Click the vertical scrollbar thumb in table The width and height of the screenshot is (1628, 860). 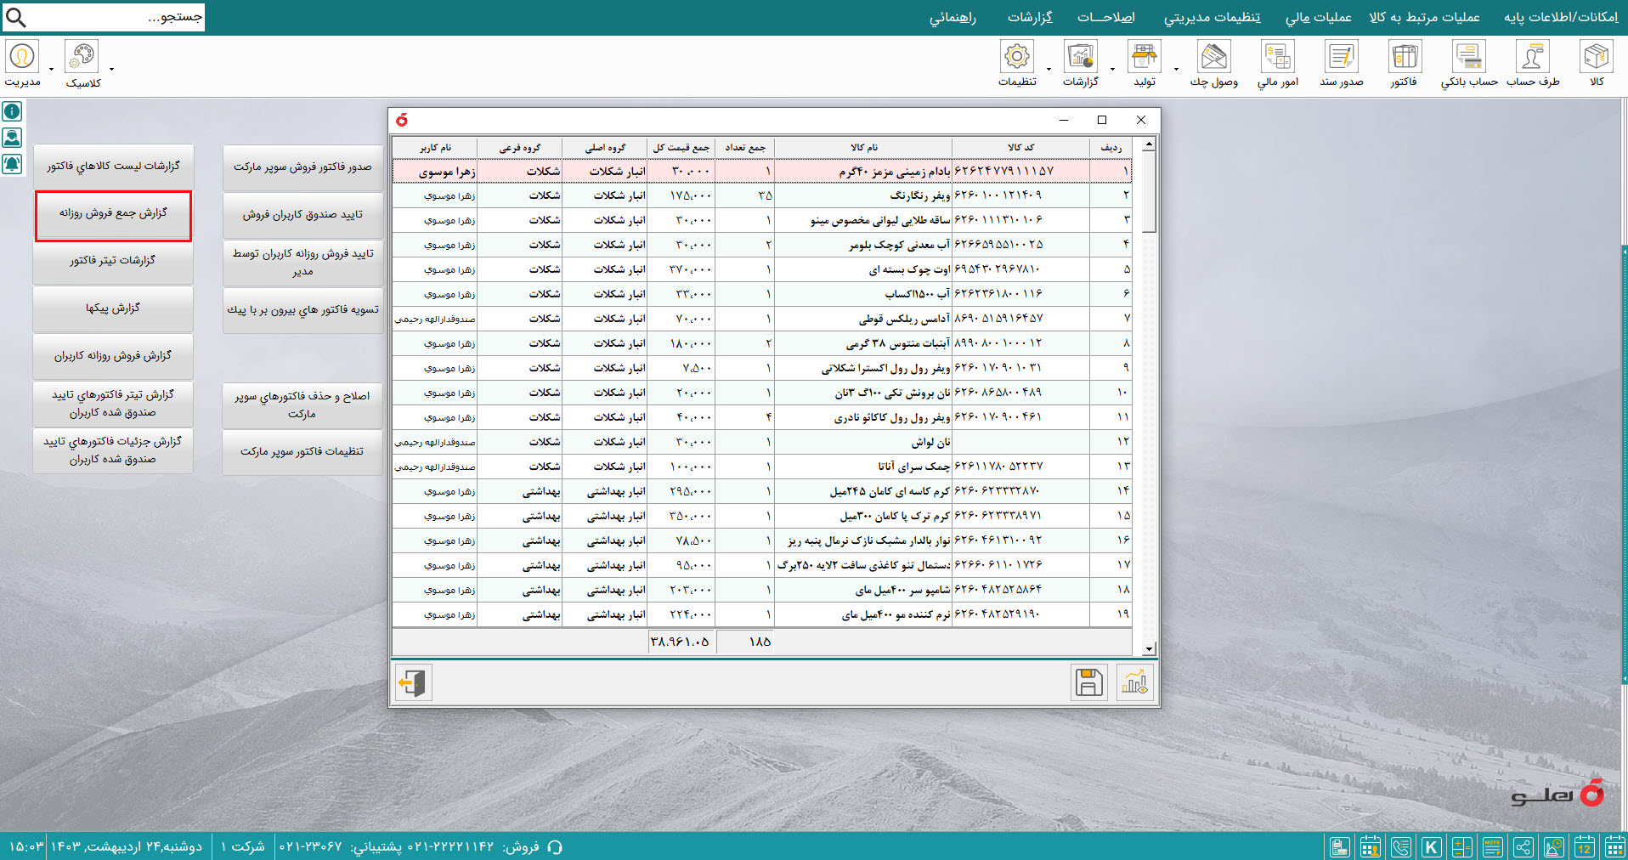(1149, 193)
